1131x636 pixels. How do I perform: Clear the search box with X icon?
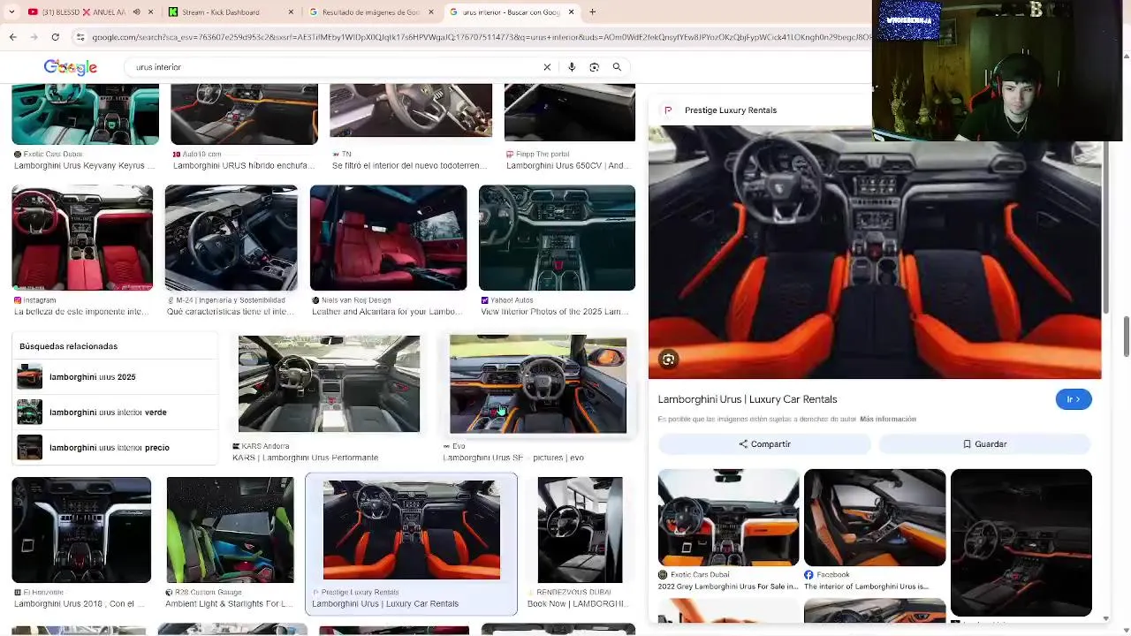tap(547, 67)
